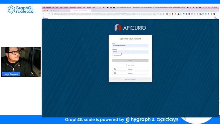Select Hugo Guerrero's webcam thumbnail
The width and height of the screenshot is (220, 124).
tap(21, 62)
